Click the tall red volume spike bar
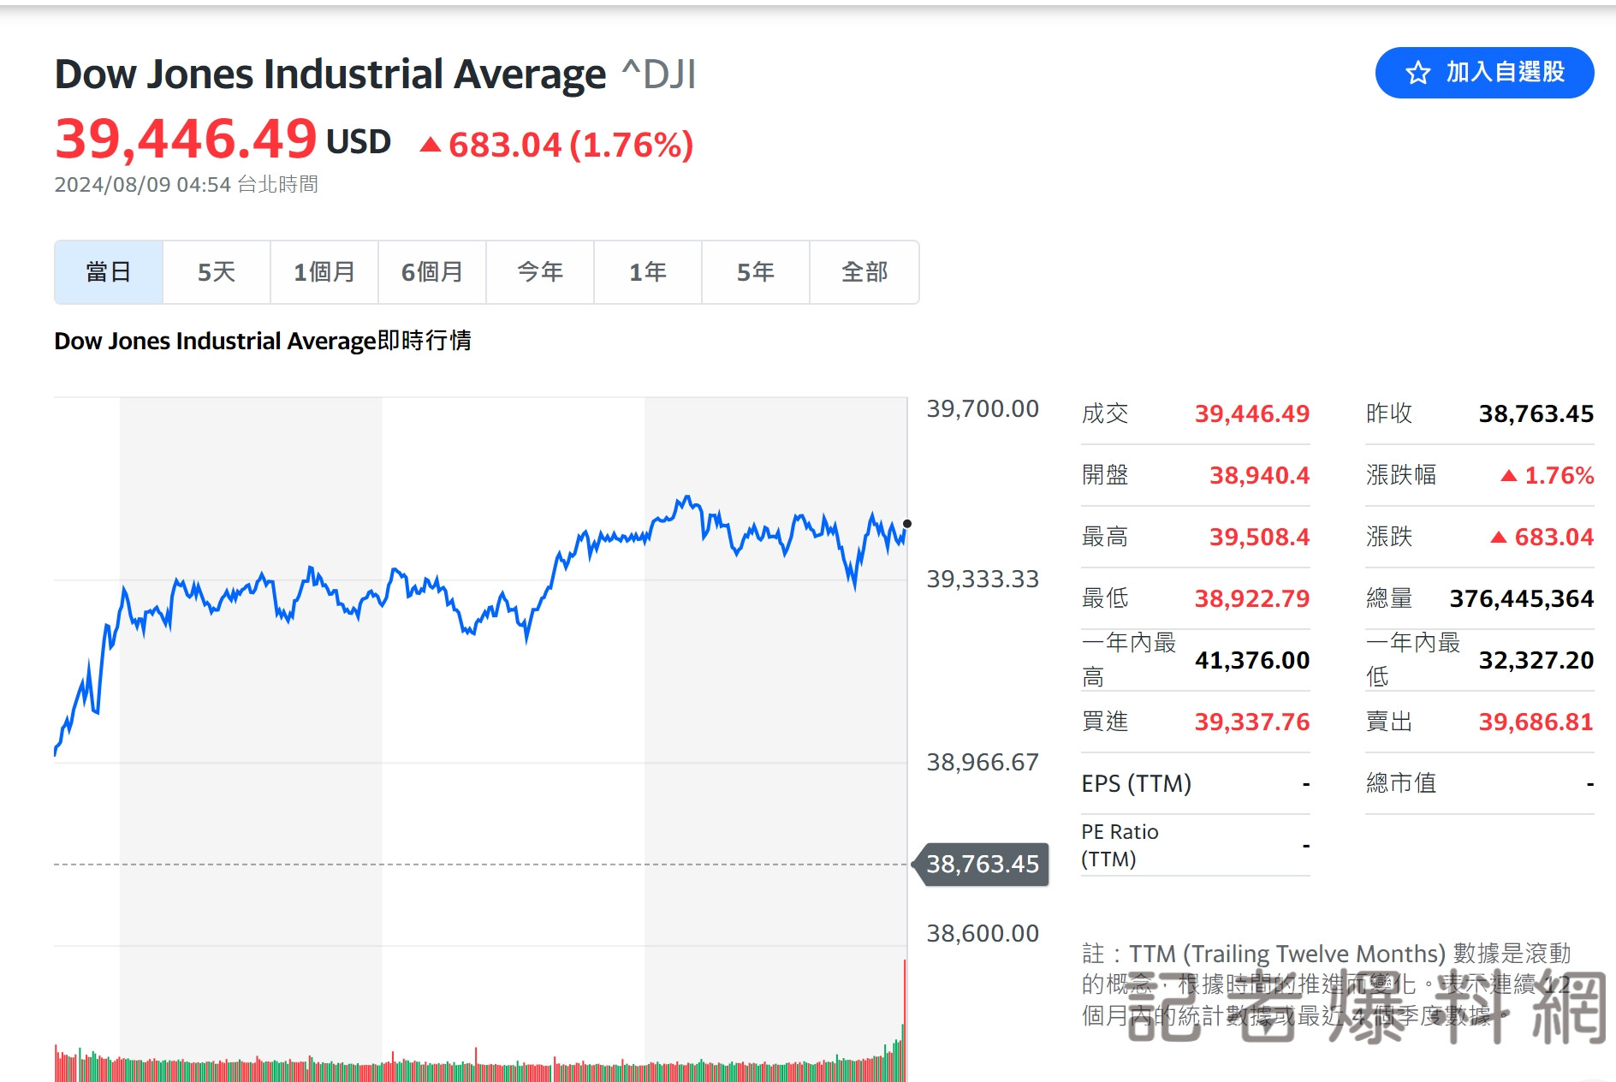Viewport: 1616px width, 1082px height. click(x=905, y=1019)
